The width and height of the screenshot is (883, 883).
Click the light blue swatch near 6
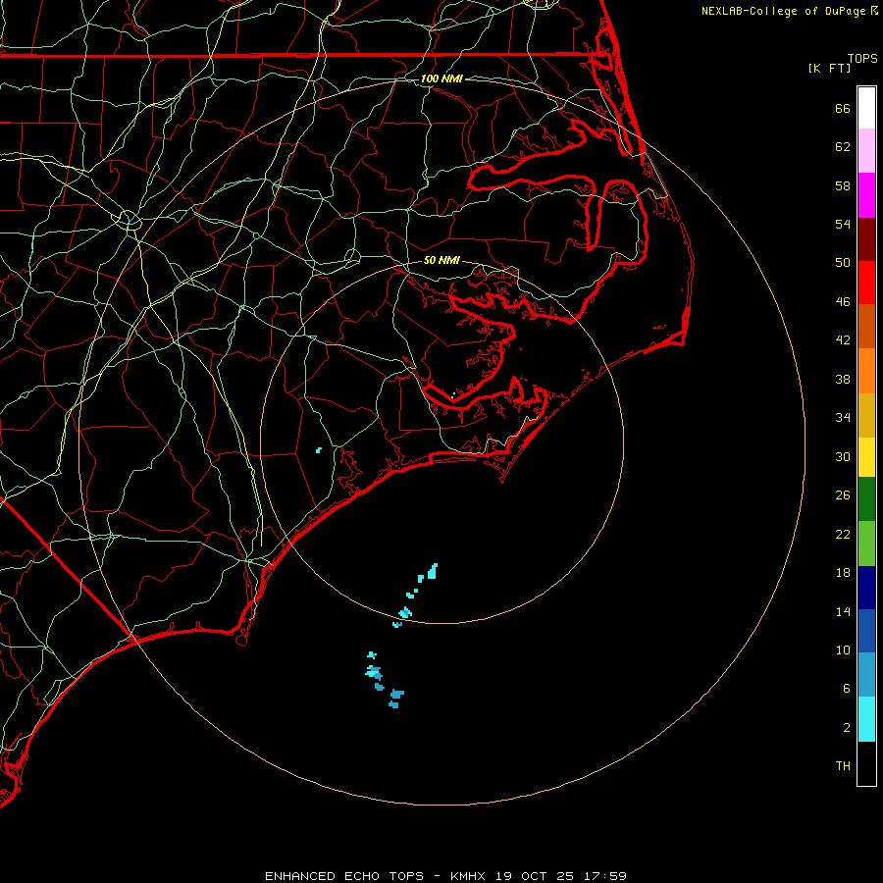point(866,675)
